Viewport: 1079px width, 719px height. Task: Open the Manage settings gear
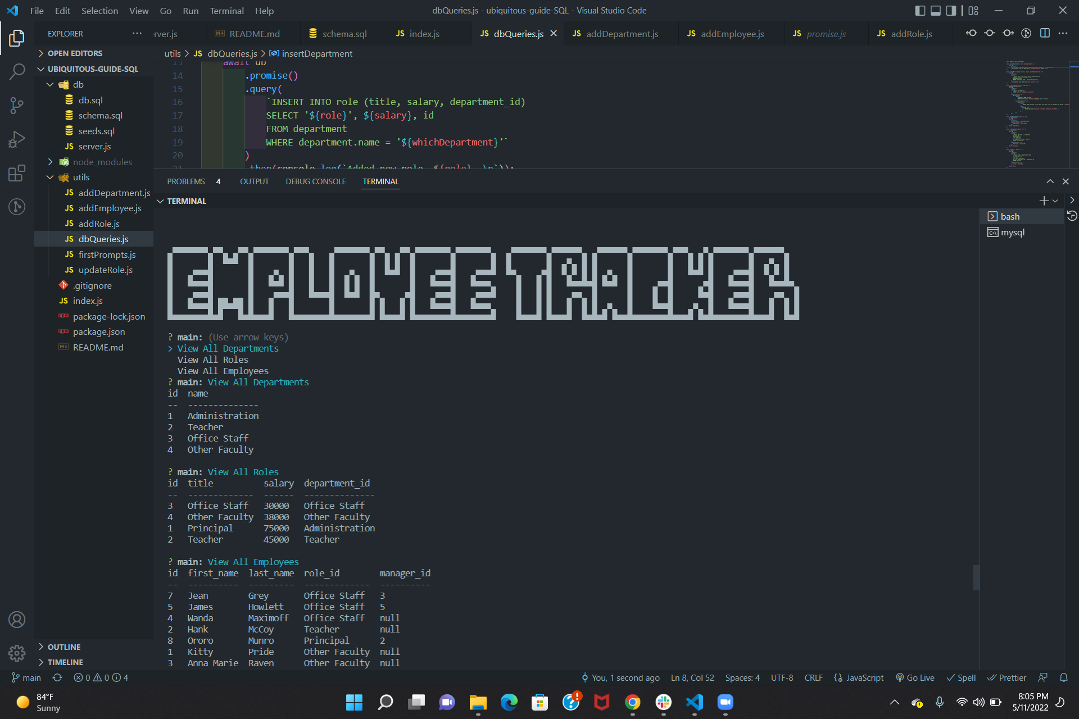click(x=17, y=653)
